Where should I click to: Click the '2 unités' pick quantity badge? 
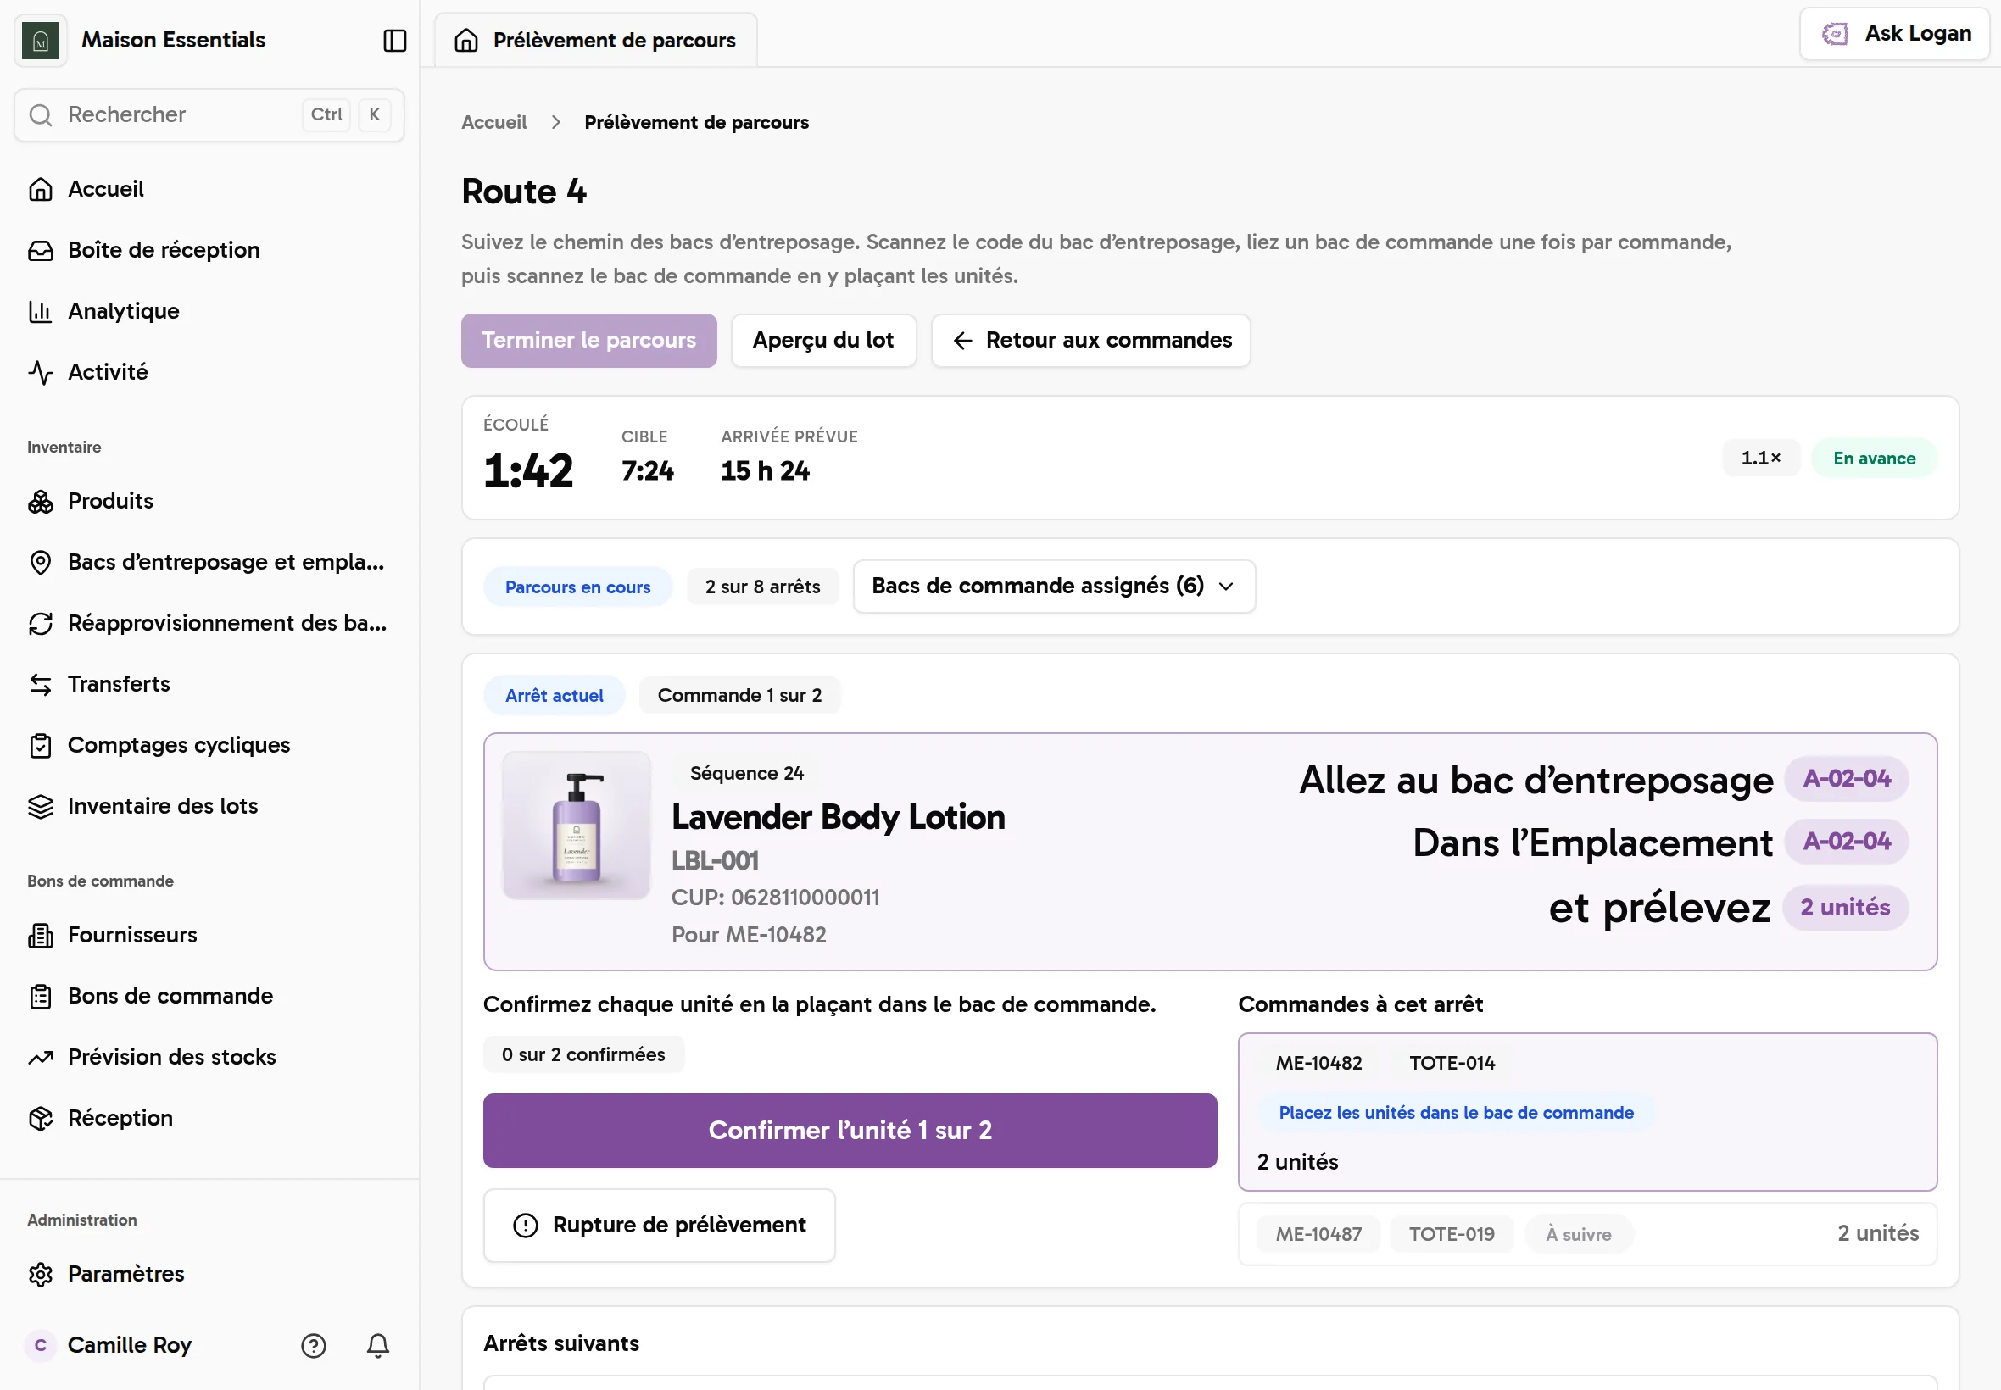[x=1845, y=908]
